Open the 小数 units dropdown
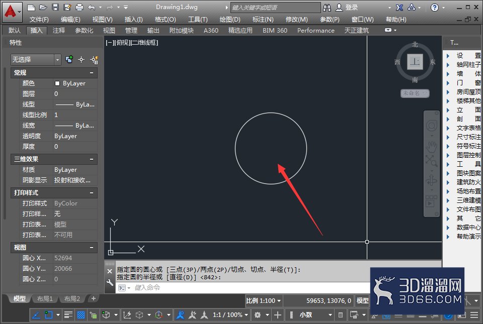The width and height of the screenshot is (483, 324). point(315,315)
